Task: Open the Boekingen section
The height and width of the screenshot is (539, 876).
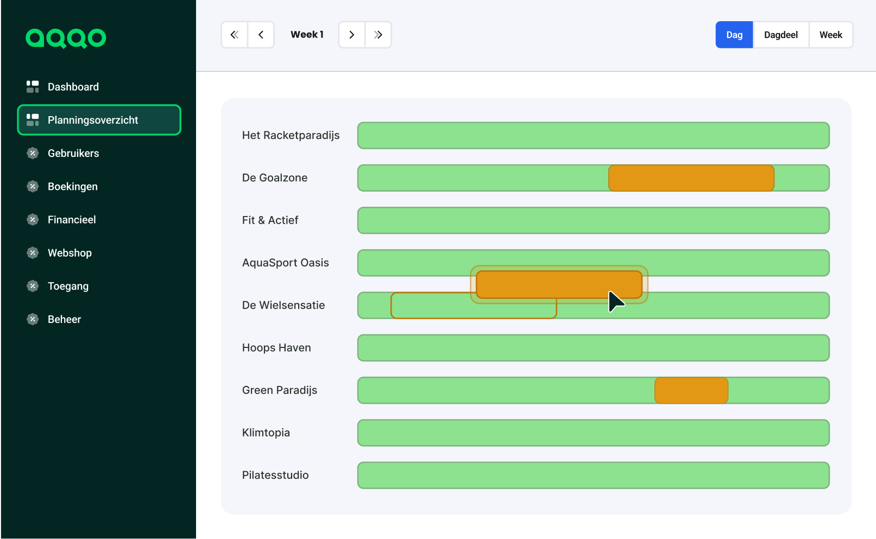Action: click(x=72, y=186)
